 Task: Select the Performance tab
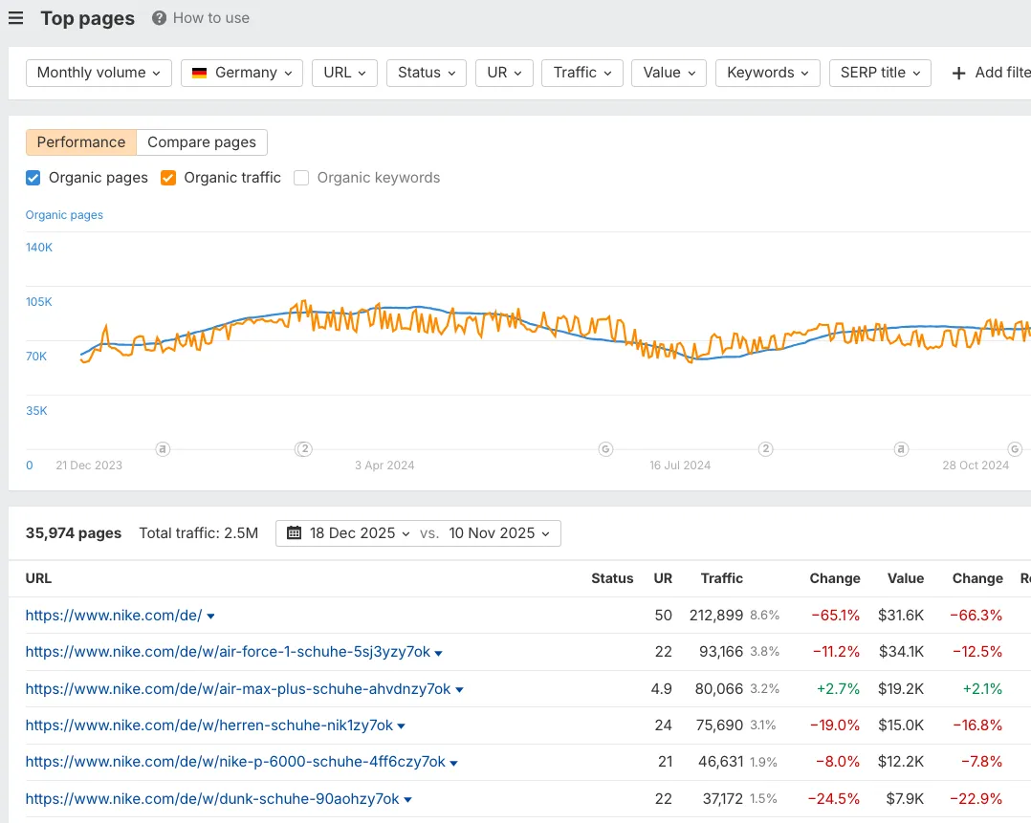pos(81,141)
